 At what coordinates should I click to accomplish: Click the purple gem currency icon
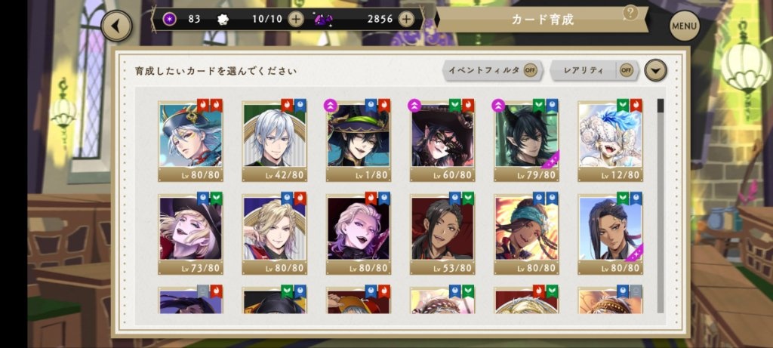323,20
